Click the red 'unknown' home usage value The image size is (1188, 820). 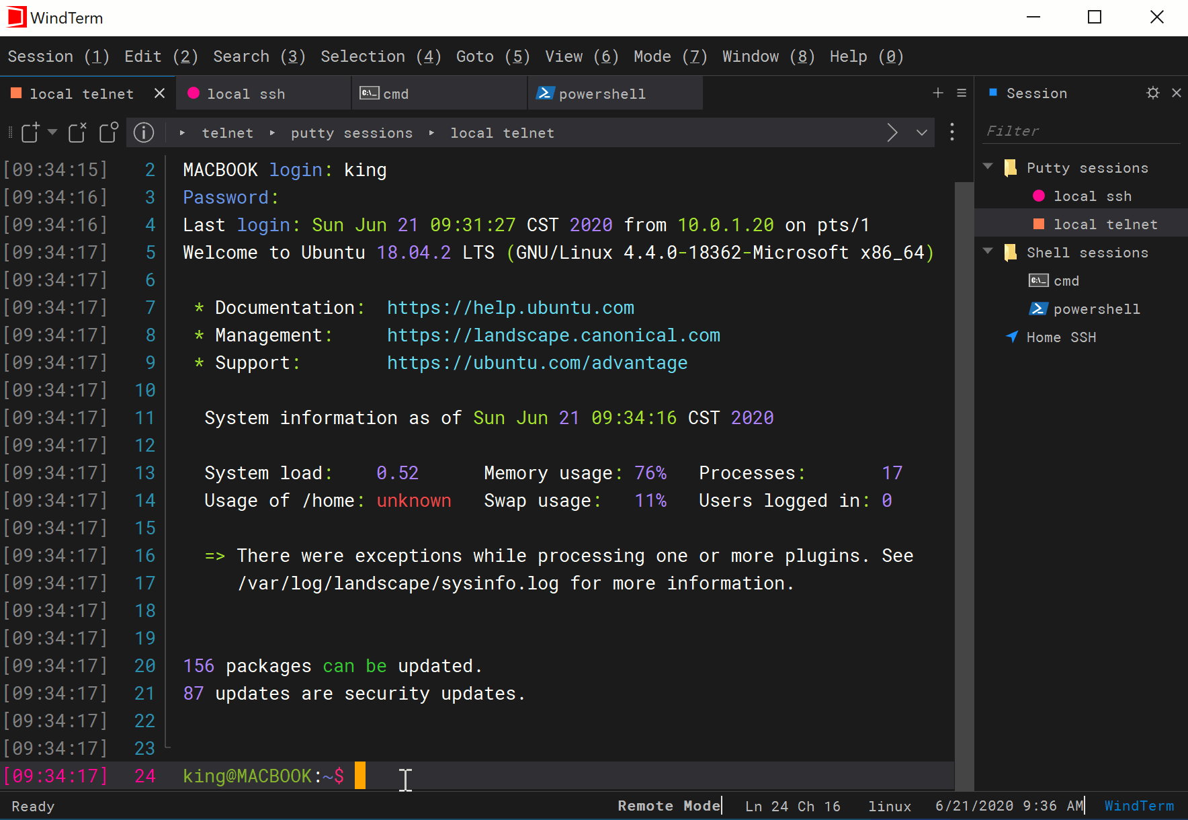point(414,501)
